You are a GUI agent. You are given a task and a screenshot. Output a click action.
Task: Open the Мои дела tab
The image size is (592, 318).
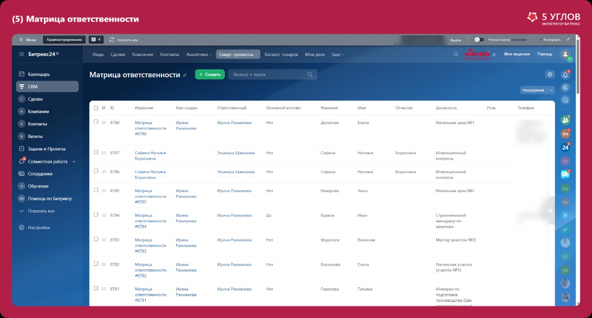(x=315, y=55)
